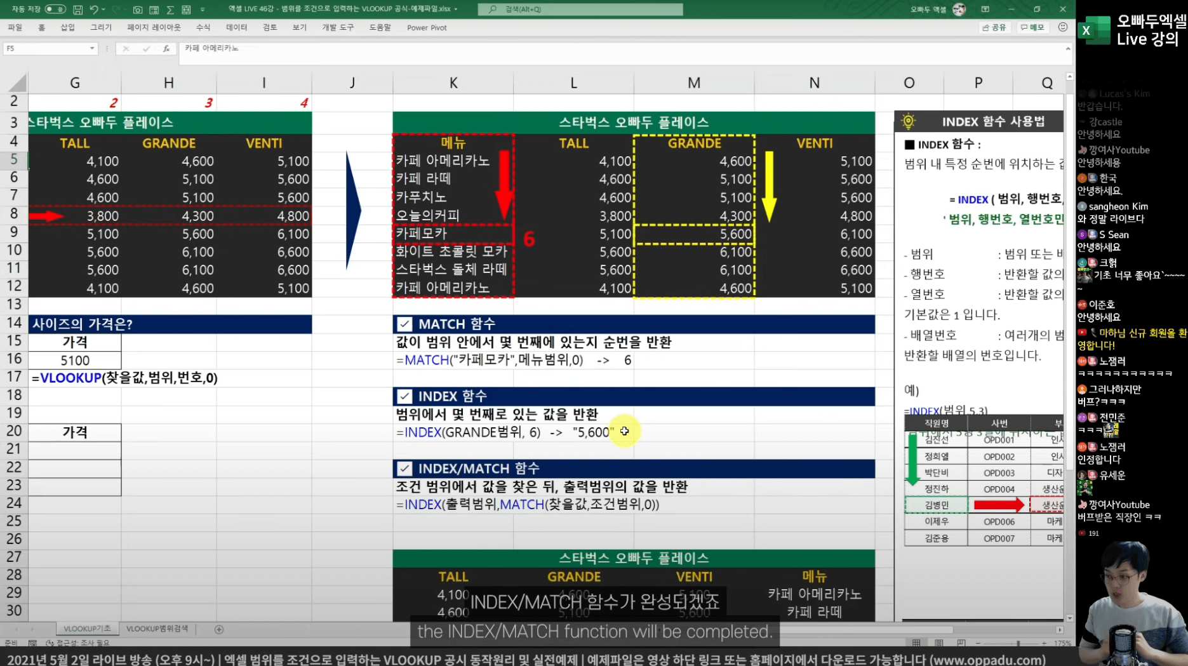Open Customize Quick Access Toolbar dropdown
Viewport: 1188px width, 666px height.
(x=203, y=10)
